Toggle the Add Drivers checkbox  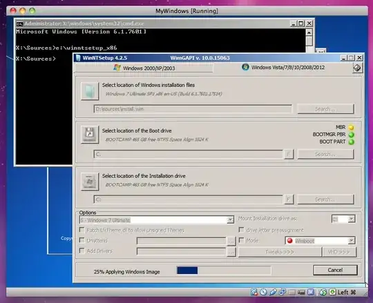pyautogui.click(x=82, y=251)
